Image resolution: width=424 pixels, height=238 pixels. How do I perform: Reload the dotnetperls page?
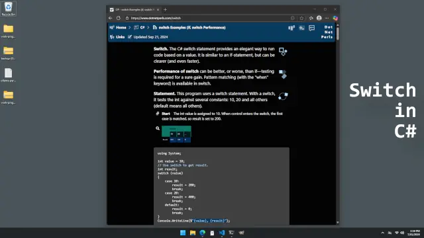pos(119,18)
